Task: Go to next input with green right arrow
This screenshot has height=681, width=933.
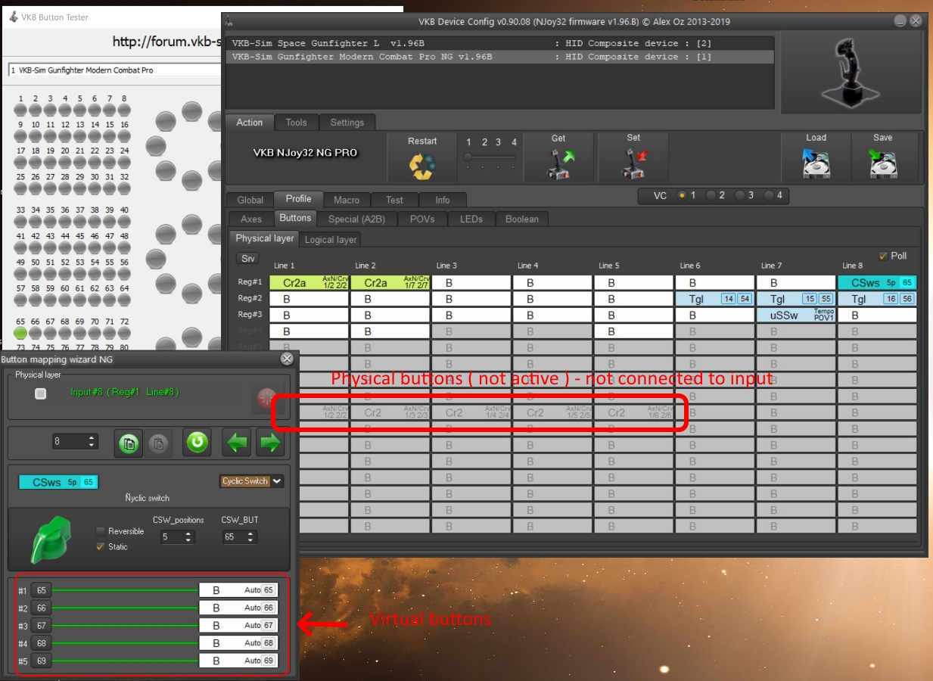Action: click(269, 443)
